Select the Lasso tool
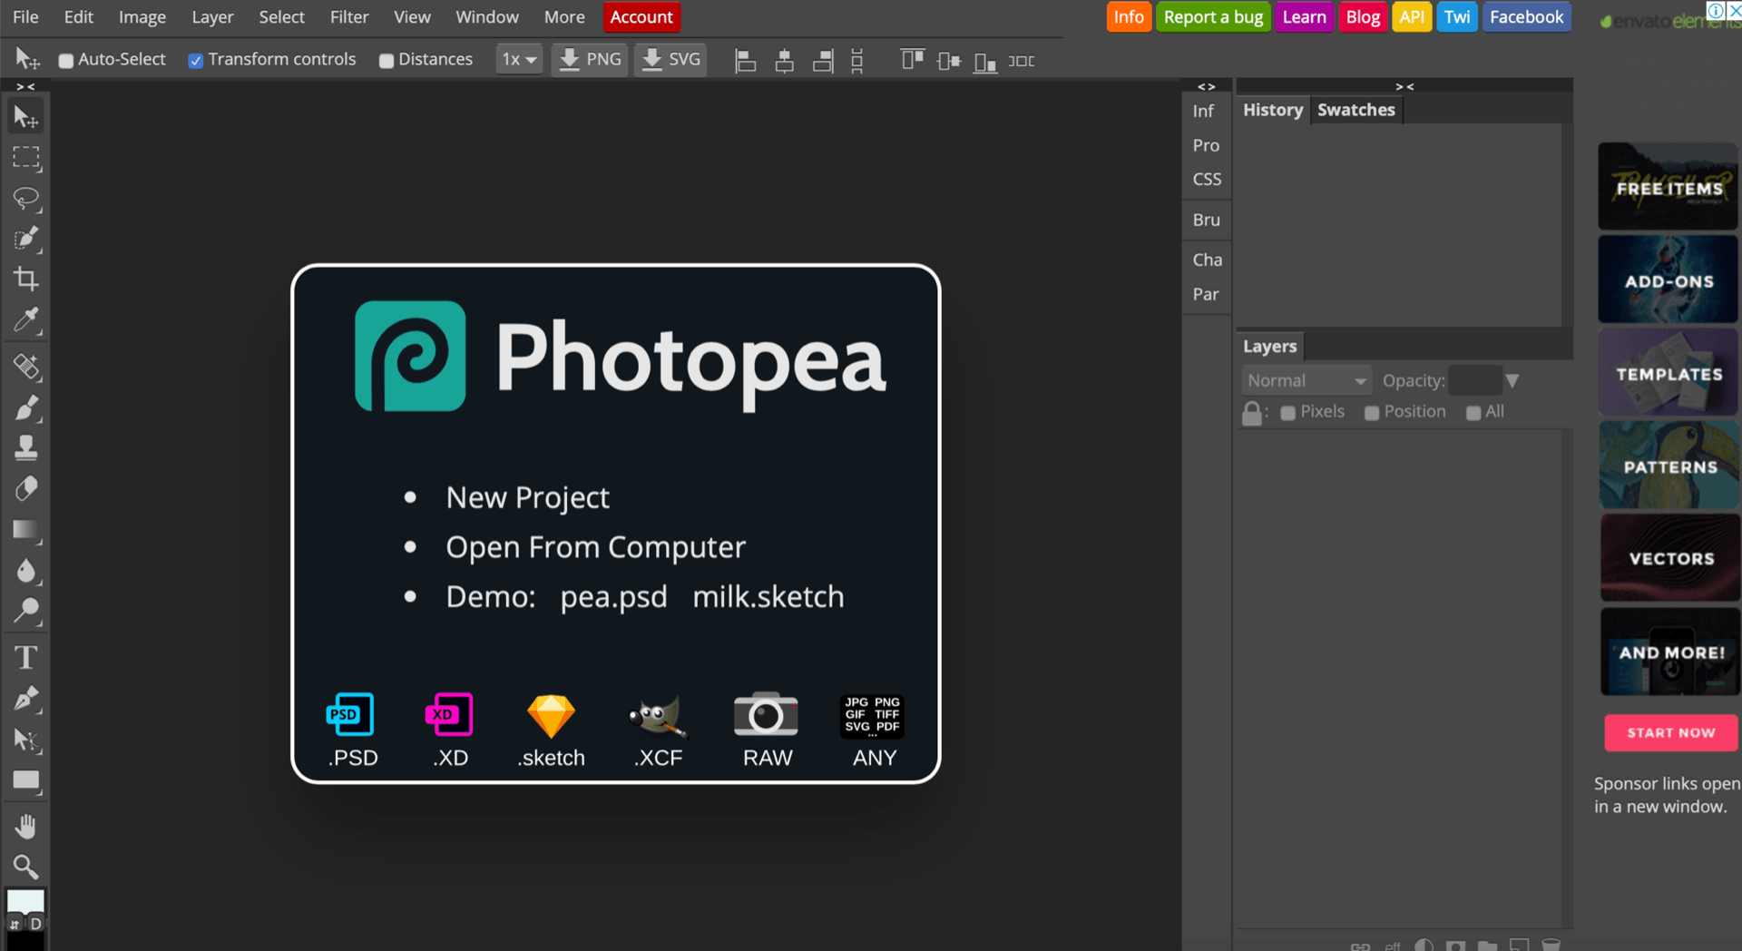The width and height of the screenshot is (1742, 951). tap(26, 199)
